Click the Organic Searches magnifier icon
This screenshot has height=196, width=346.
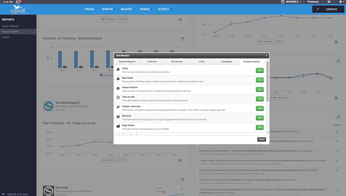click(118, 107)
